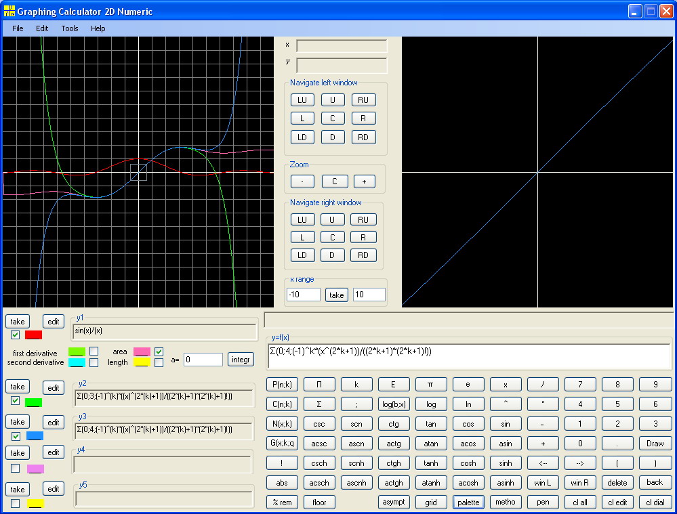Click LU in Navigate left window
This screenshot has width=677, height=514.
pyautogui.click(x=302, y=100)
